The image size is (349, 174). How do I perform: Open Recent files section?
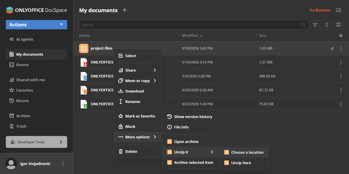pyautogui.click(x=36, y=101)
